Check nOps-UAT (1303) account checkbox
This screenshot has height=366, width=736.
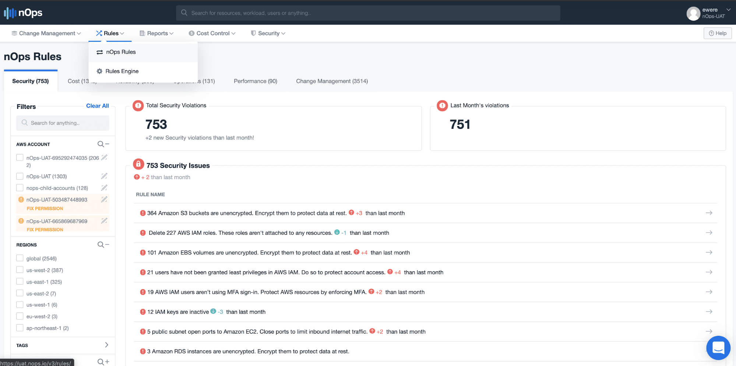pyautogui.click(x=20, y=176)
